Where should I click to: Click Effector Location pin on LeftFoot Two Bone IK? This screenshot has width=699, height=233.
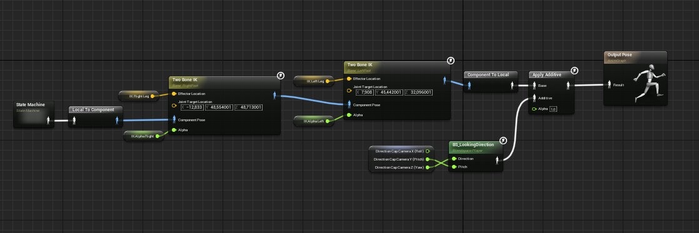(x=349, y=79)
